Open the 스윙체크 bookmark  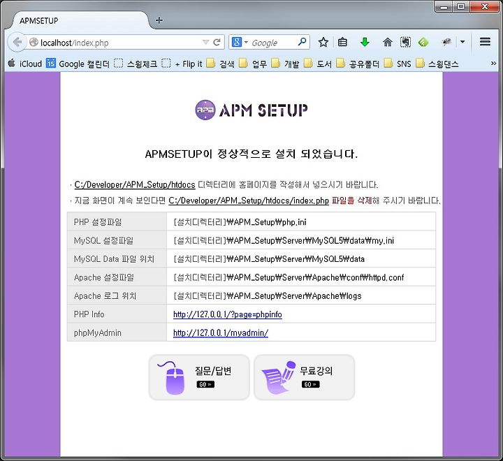pos(136,64)
